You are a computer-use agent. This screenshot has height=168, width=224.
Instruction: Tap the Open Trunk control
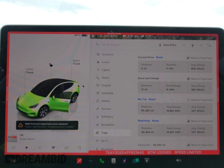76,62
